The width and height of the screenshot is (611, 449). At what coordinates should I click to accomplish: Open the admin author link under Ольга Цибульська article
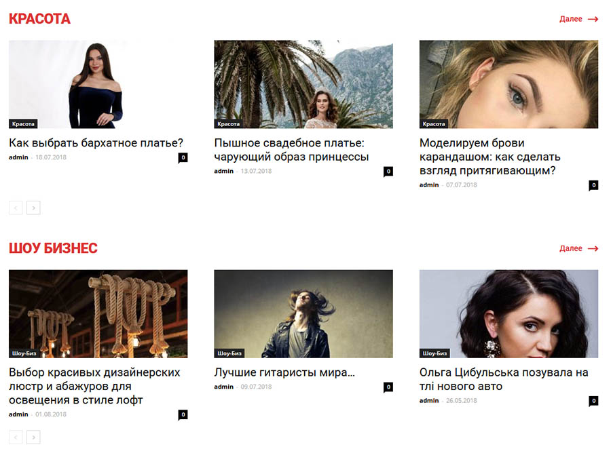point(429,401)
